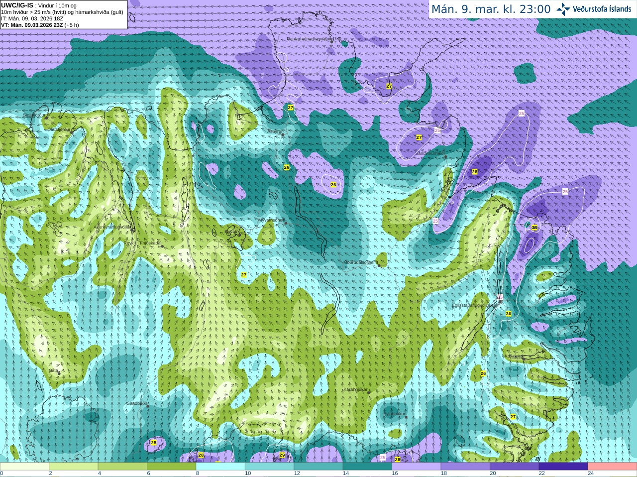Click the Sandvíkurheiði station label

[x=430, y=153]
